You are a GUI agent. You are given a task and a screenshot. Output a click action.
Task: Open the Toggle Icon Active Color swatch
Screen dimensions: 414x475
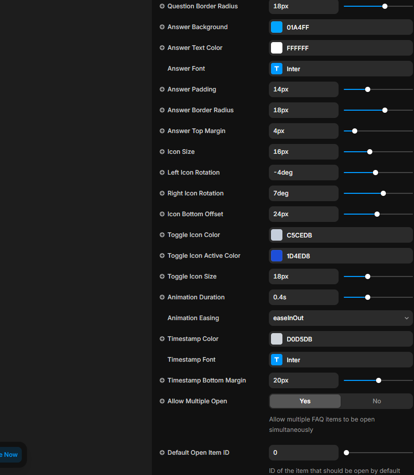pos(277,256)
